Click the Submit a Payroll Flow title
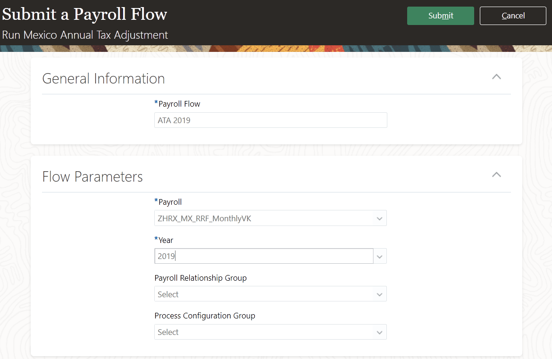The width and height of the screenshot is (552, 359). (84, 15)
